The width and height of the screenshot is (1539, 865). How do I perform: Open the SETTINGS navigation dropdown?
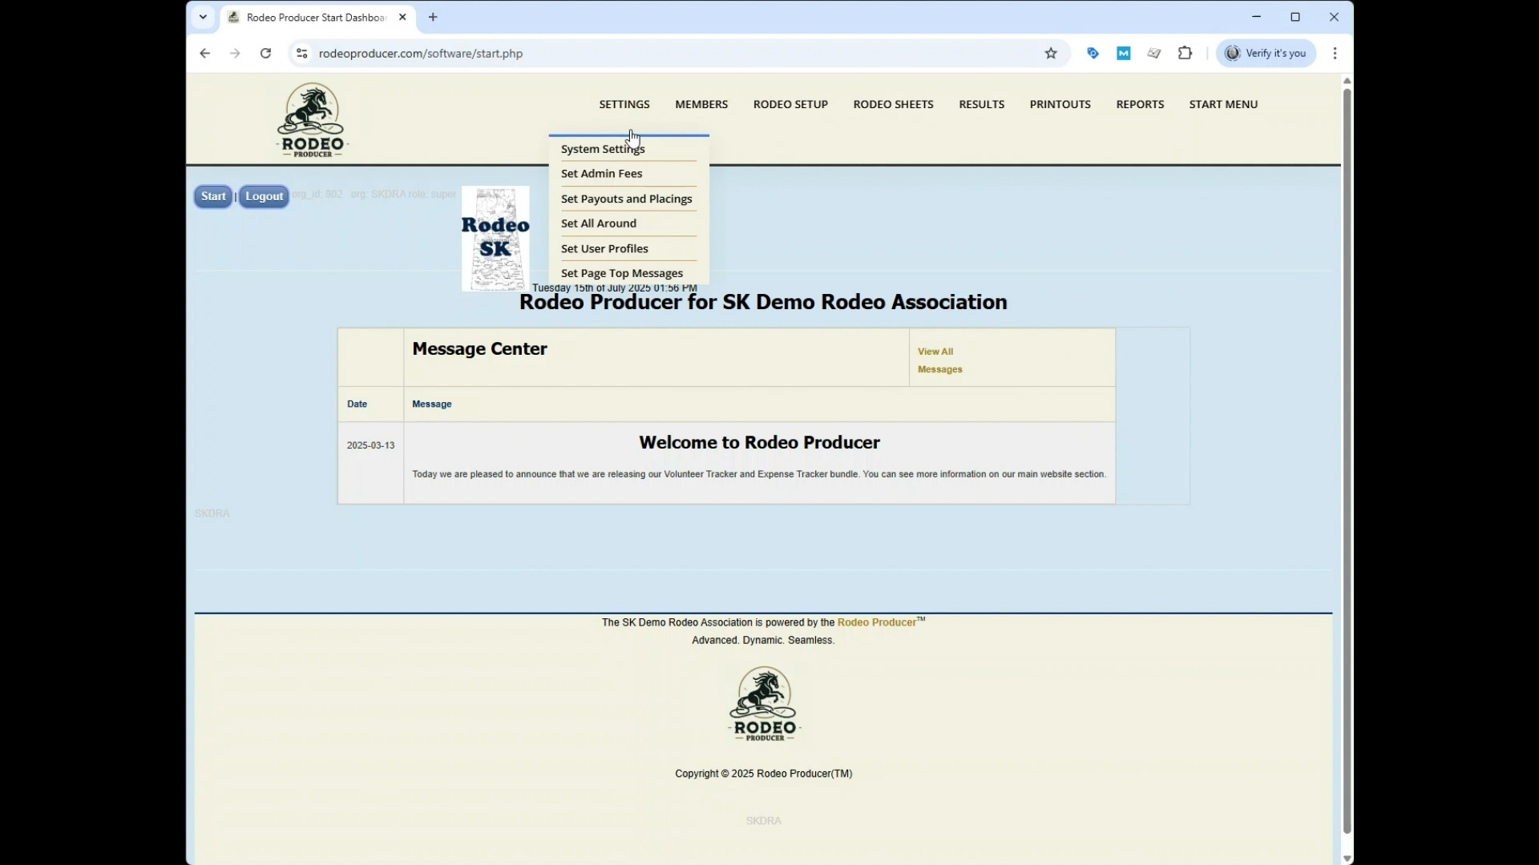coord(624,104)
